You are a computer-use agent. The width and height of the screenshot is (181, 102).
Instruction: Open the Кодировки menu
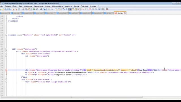28,6
